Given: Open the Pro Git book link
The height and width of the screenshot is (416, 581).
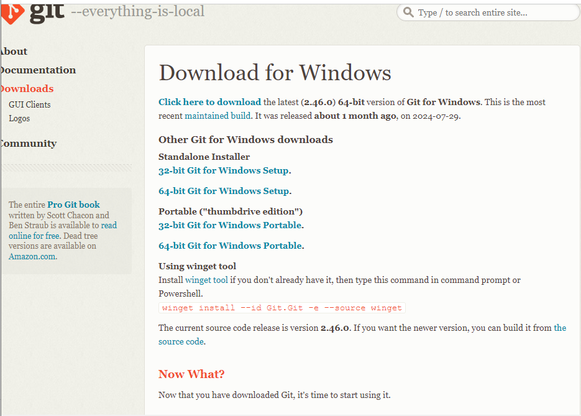Looking at the screenshot, I should click(73, 205).
